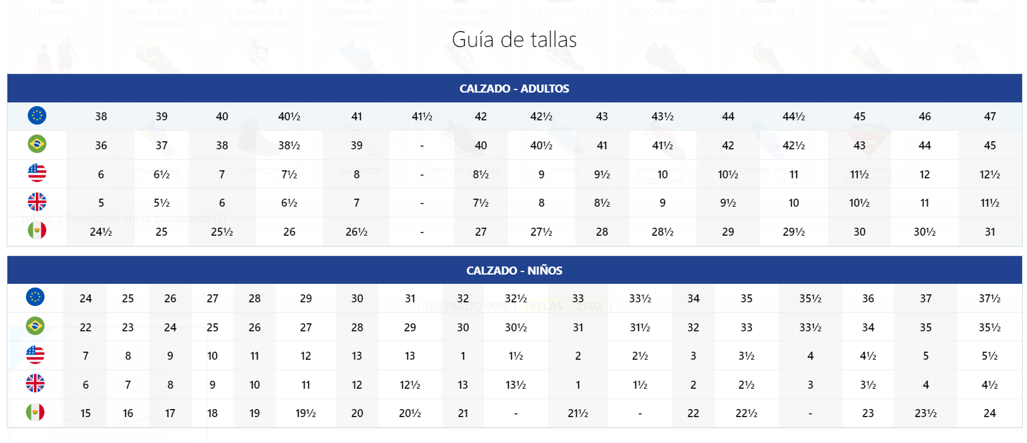
Task: Click the 13½ kids UK size cell
Action: (515, 385)
